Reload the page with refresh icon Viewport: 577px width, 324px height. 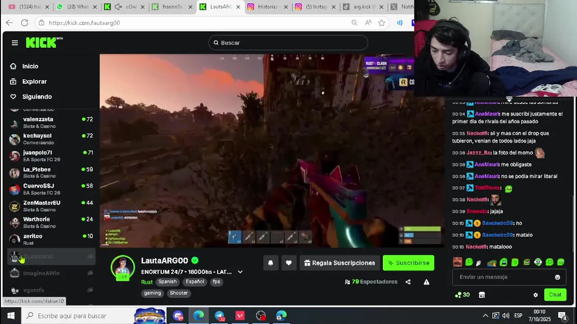(24, 22)
